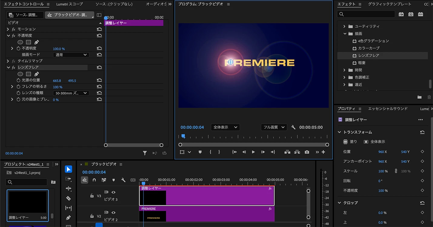Viewport: 433px width, 227px height.
Task: Click YUV effects filter icon
Action: coord(421,14)
